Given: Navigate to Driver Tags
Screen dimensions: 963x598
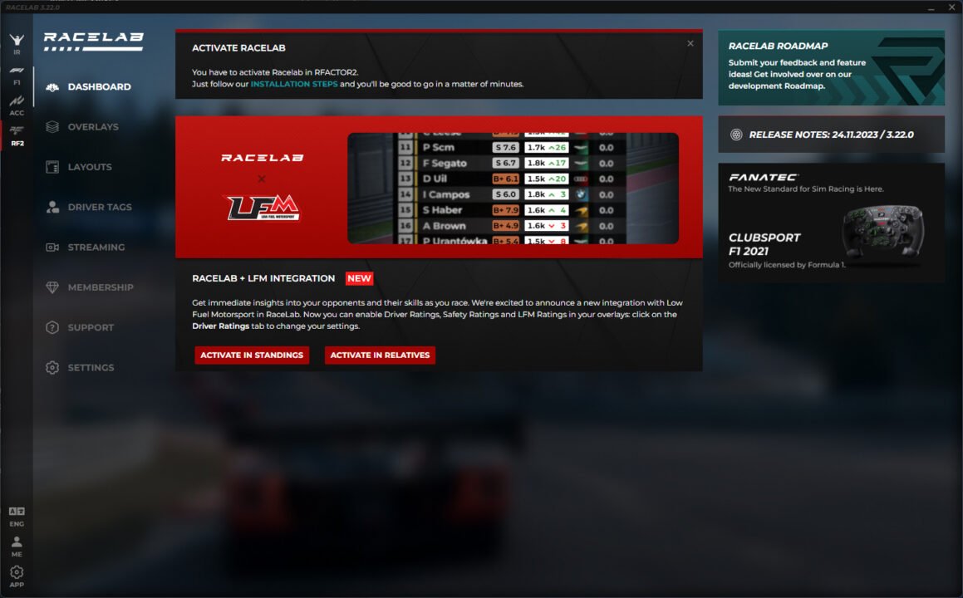Looking at the screenshot, I should coord(100,207).
